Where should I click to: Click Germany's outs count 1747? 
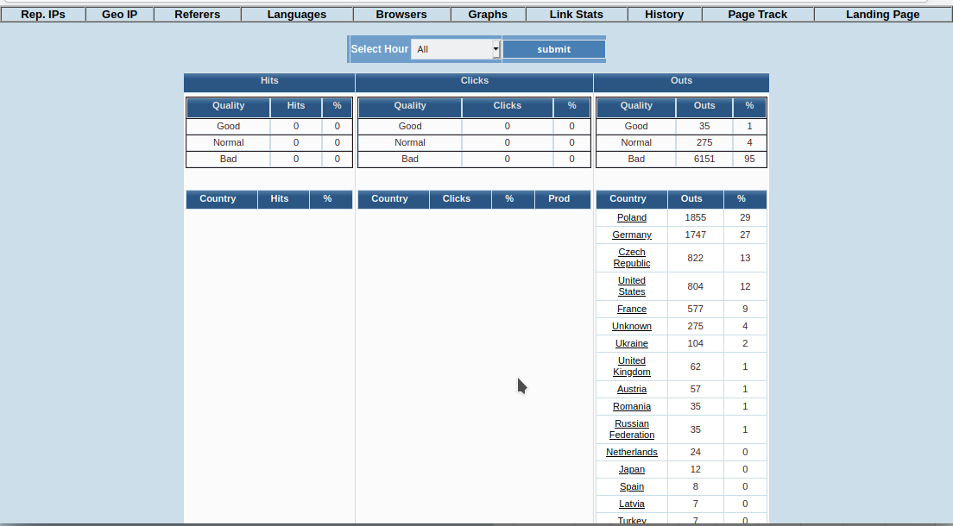695,235
